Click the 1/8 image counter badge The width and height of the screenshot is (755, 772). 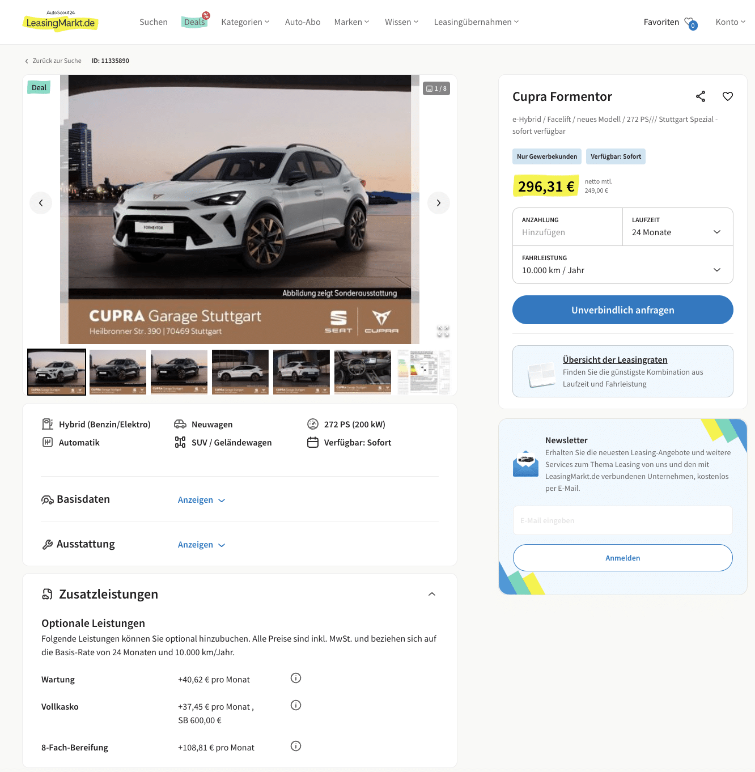click(436, 88)
